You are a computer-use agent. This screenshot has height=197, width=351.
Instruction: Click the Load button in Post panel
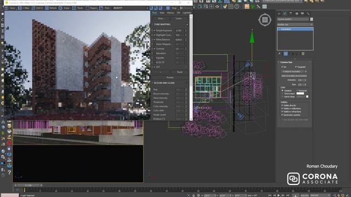tap(179, 19)
